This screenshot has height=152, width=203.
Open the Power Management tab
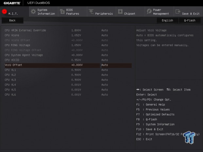[x=159, y=12]
